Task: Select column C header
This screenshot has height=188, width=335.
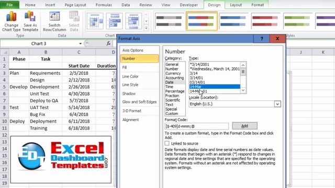Action: coord(79,52)
